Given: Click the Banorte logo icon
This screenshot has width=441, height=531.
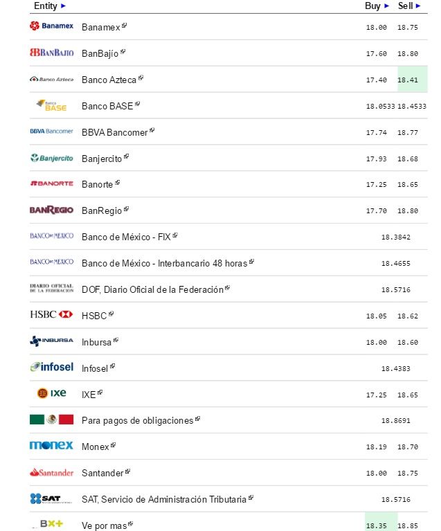Looking at the screenshot, I should [51, 183].
